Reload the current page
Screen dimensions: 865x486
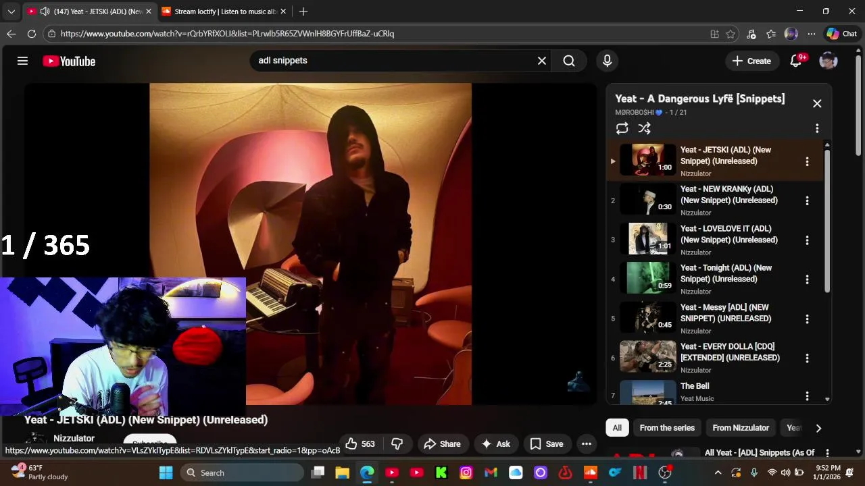(32, 34)
